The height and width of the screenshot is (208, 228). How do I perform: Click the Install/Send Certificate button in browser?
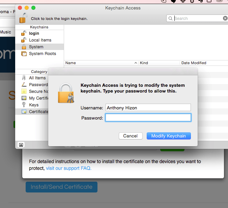click(x=61, y=187)
